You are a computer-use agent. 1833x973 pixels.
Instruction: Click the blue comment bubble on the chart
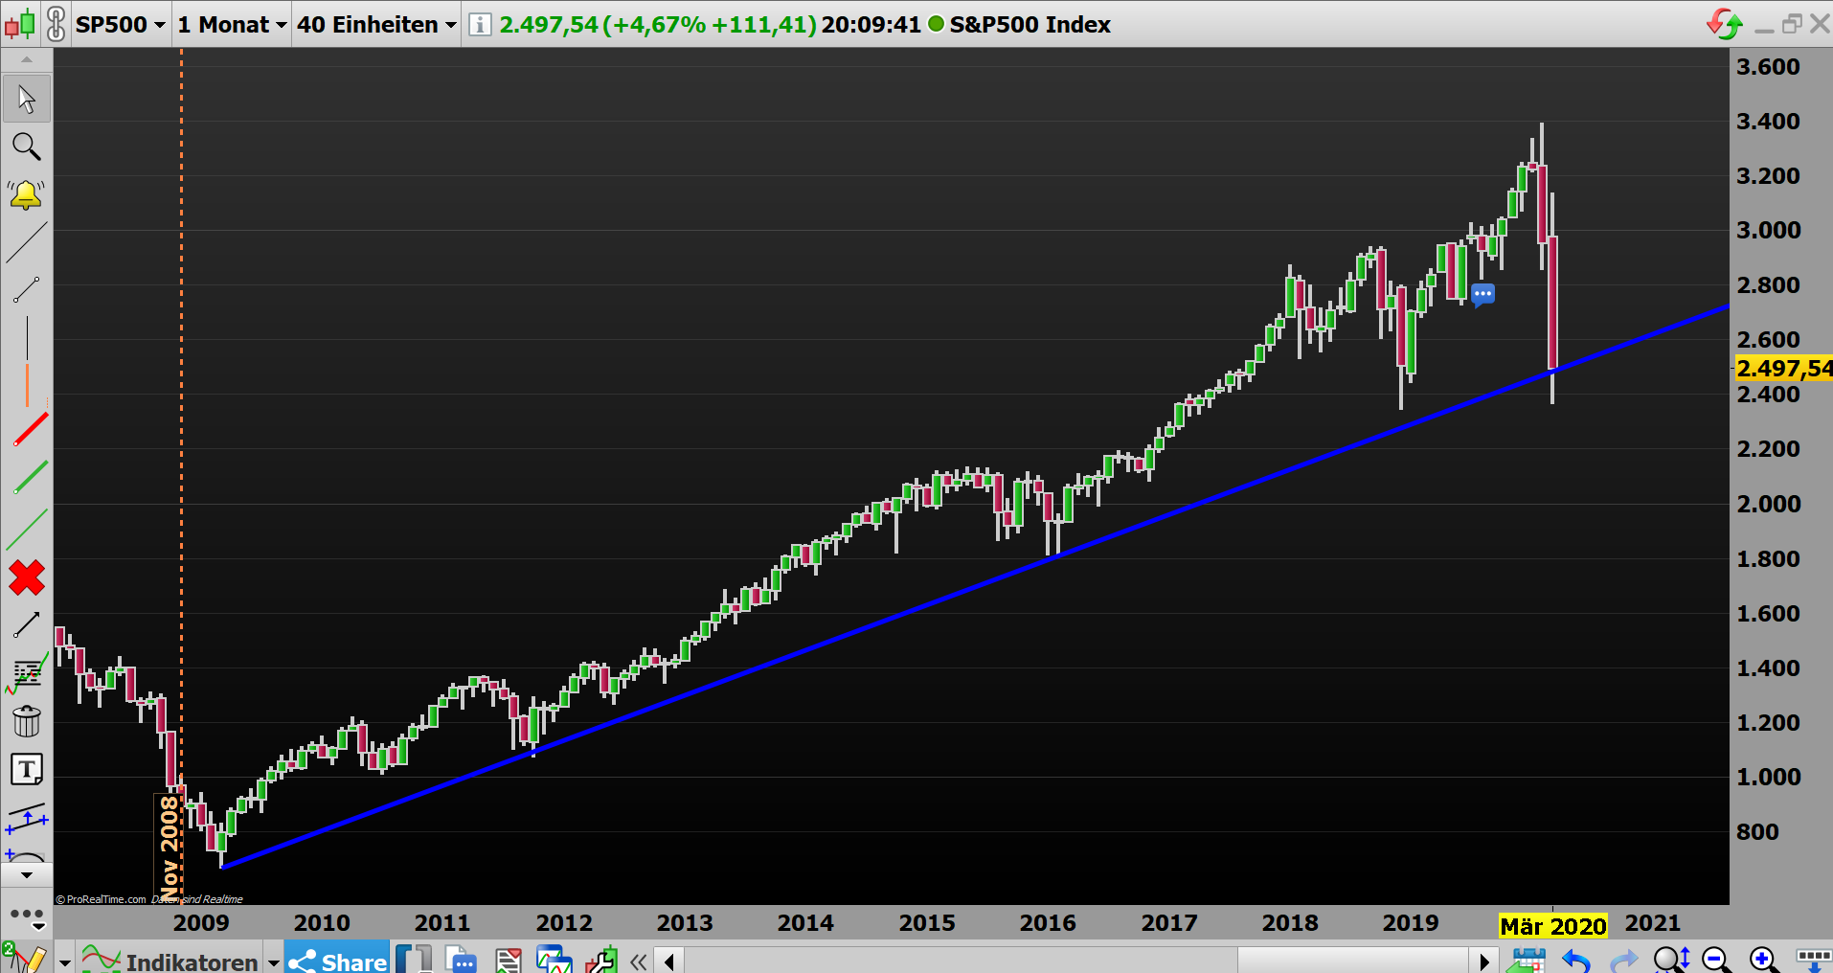1482,294
